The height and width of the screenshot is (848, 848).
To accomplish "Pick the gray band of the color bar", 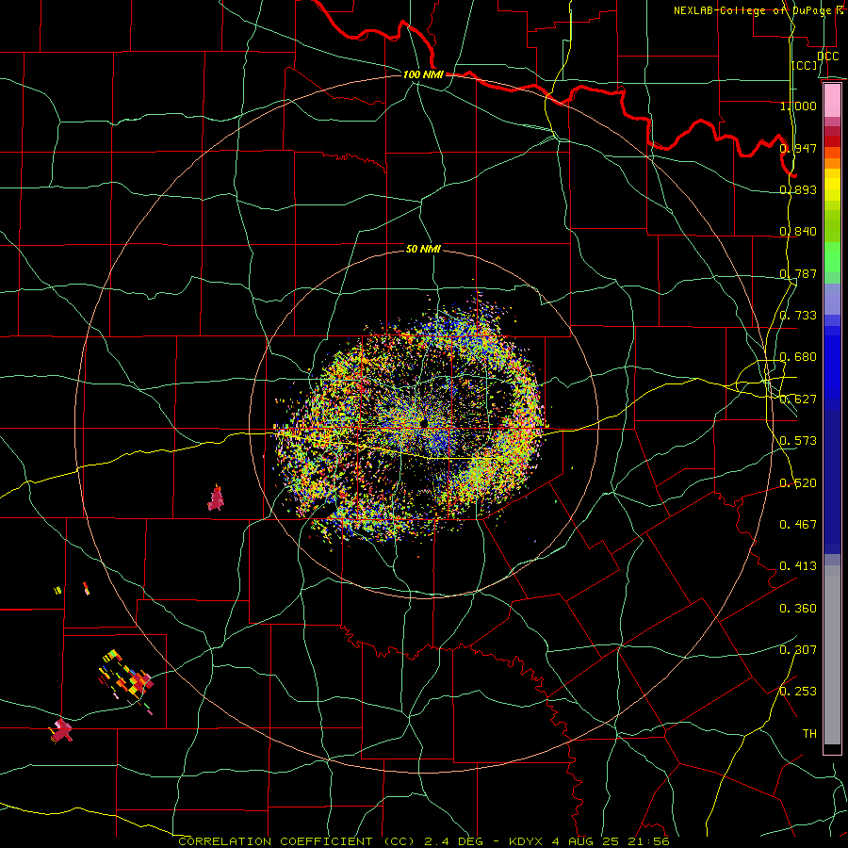I will click(832, 655).
